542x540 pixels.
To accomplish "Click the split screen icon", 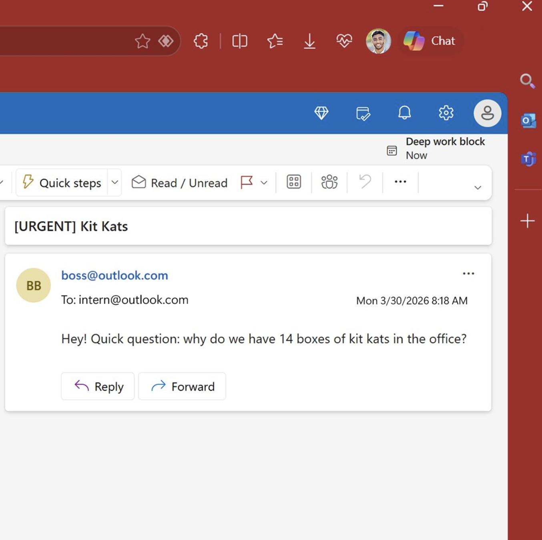I will pos(239,41).
